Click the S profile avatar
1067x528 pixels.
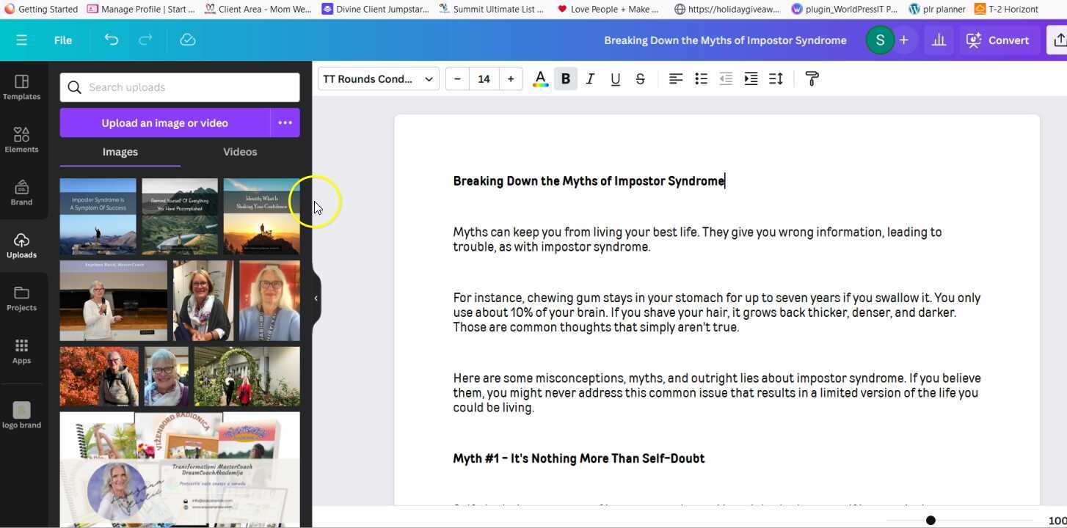(880, 40)
